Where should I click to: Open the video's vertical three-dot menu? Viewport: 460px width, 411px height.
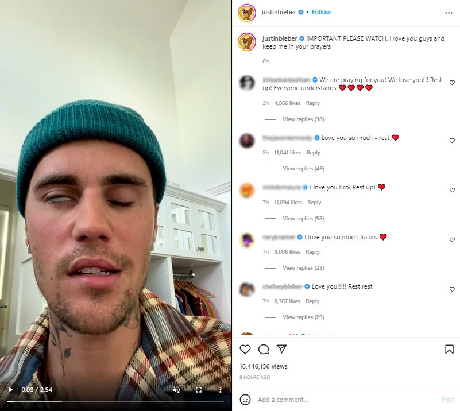[221, 390]
